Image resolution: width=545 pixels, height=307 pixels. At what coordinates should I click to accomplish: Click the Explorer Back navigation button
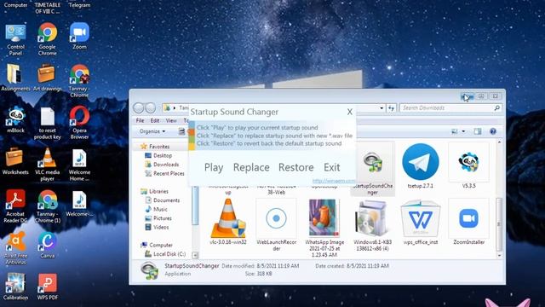(x=138, y=108)
